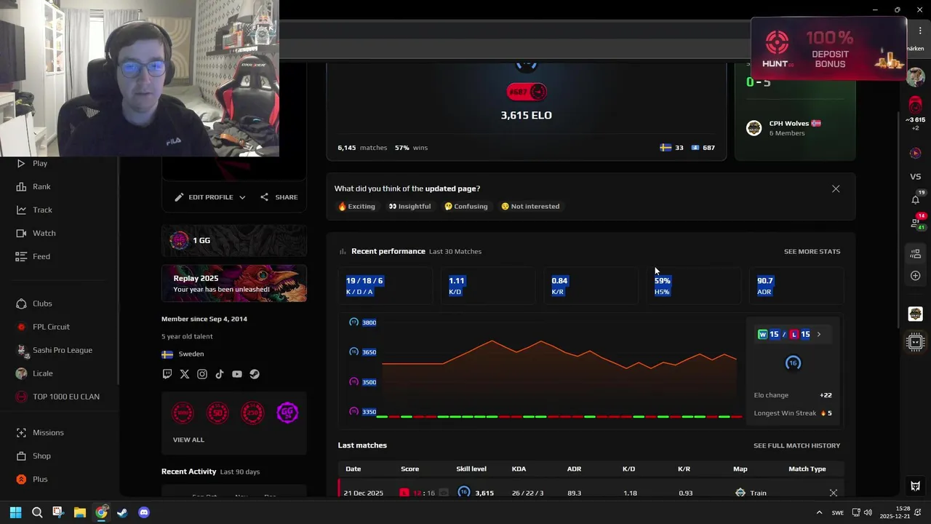Open the X (Twitter) profile icon
Image resolution: width=931 pixels, height=524 pixels.
coord(185,374)
